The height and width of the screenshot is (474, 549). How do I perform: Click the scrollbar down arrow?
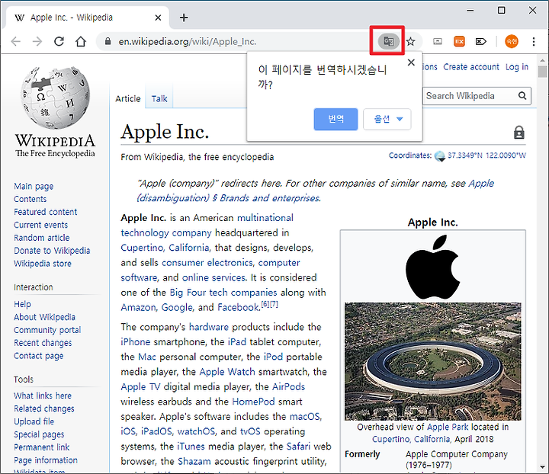click(x=542, y=467)
